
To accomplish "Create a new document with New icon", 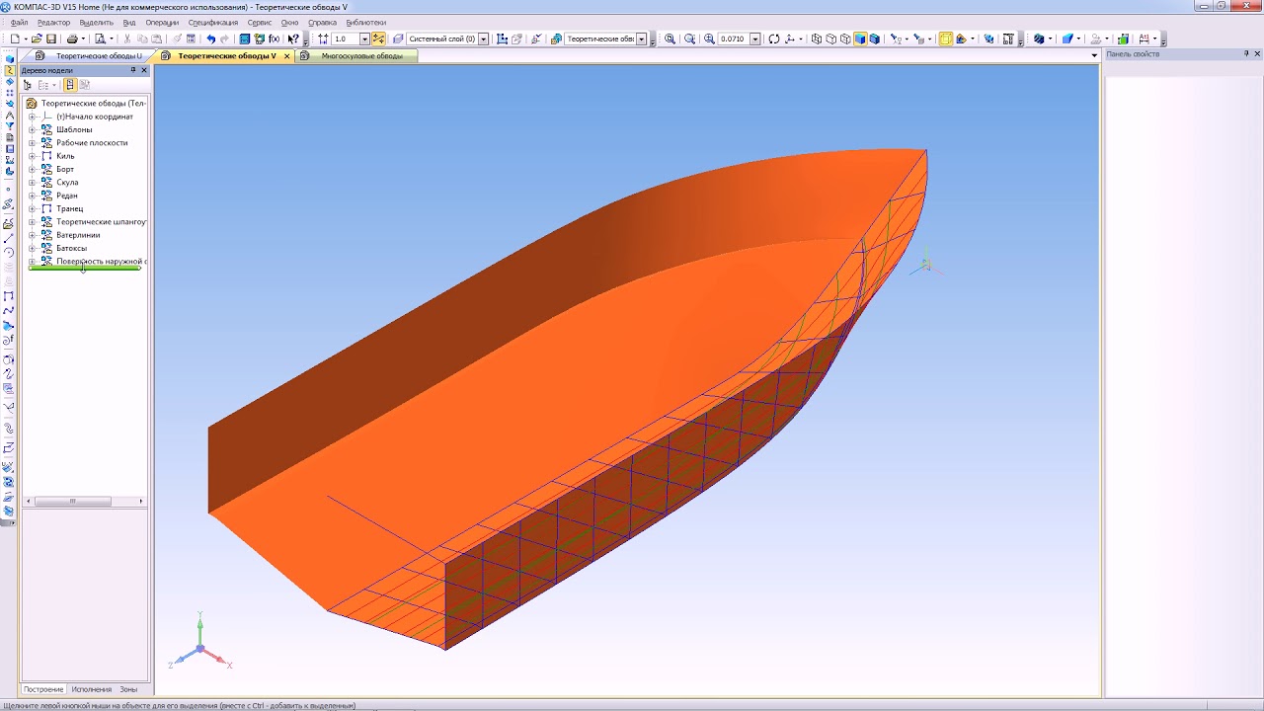I will [x=15, y=39].
